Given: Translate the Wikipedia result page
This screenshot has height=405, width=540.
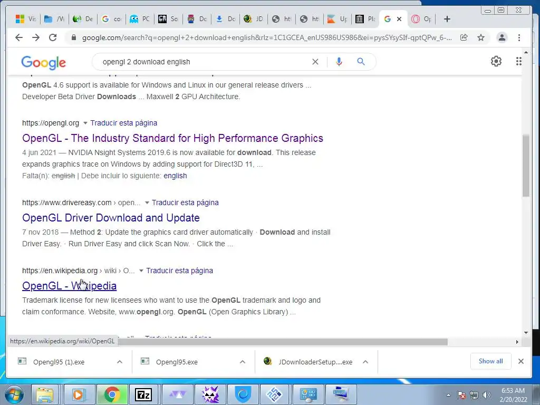Looking at the screenshot, I should point(179,271).
